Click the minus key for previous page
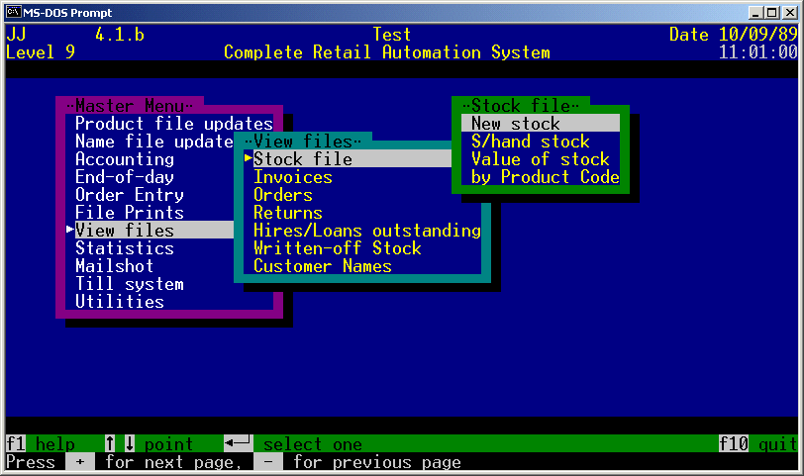 (268, 463)
